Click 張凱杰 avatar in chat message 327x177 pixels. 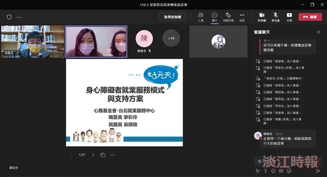[x=258, y=136]
